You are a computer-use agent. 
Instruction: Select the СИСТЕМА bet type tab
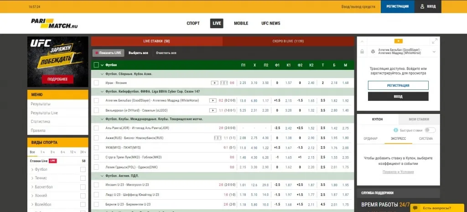(425, 138)
